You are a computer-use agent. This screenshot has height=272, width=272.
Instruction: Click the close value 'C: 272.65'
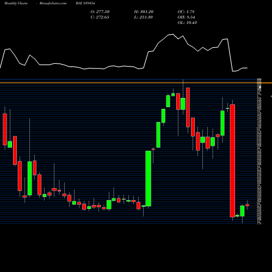tap(100, 17)
